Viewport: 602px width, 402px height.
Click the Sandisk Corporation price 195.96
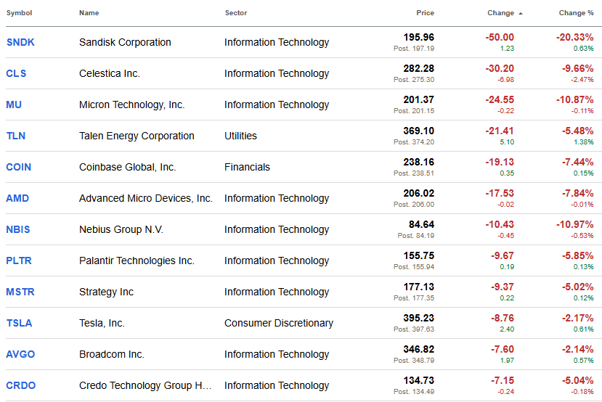pyautogui.click(x=418, y=37)
